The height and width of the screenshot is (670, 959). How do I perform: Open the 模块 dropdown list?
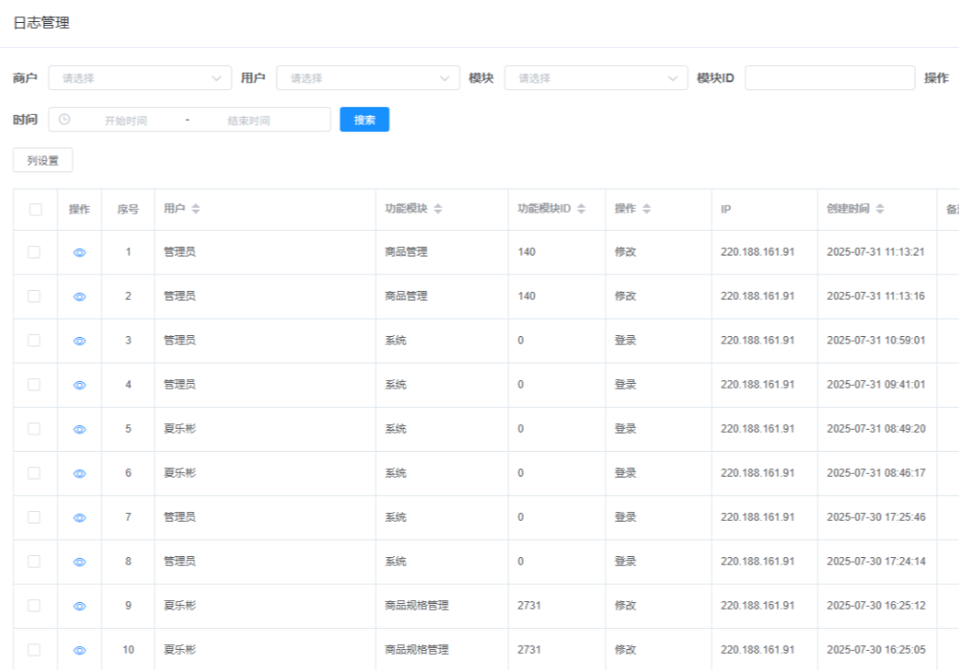[x=595, y=78]
